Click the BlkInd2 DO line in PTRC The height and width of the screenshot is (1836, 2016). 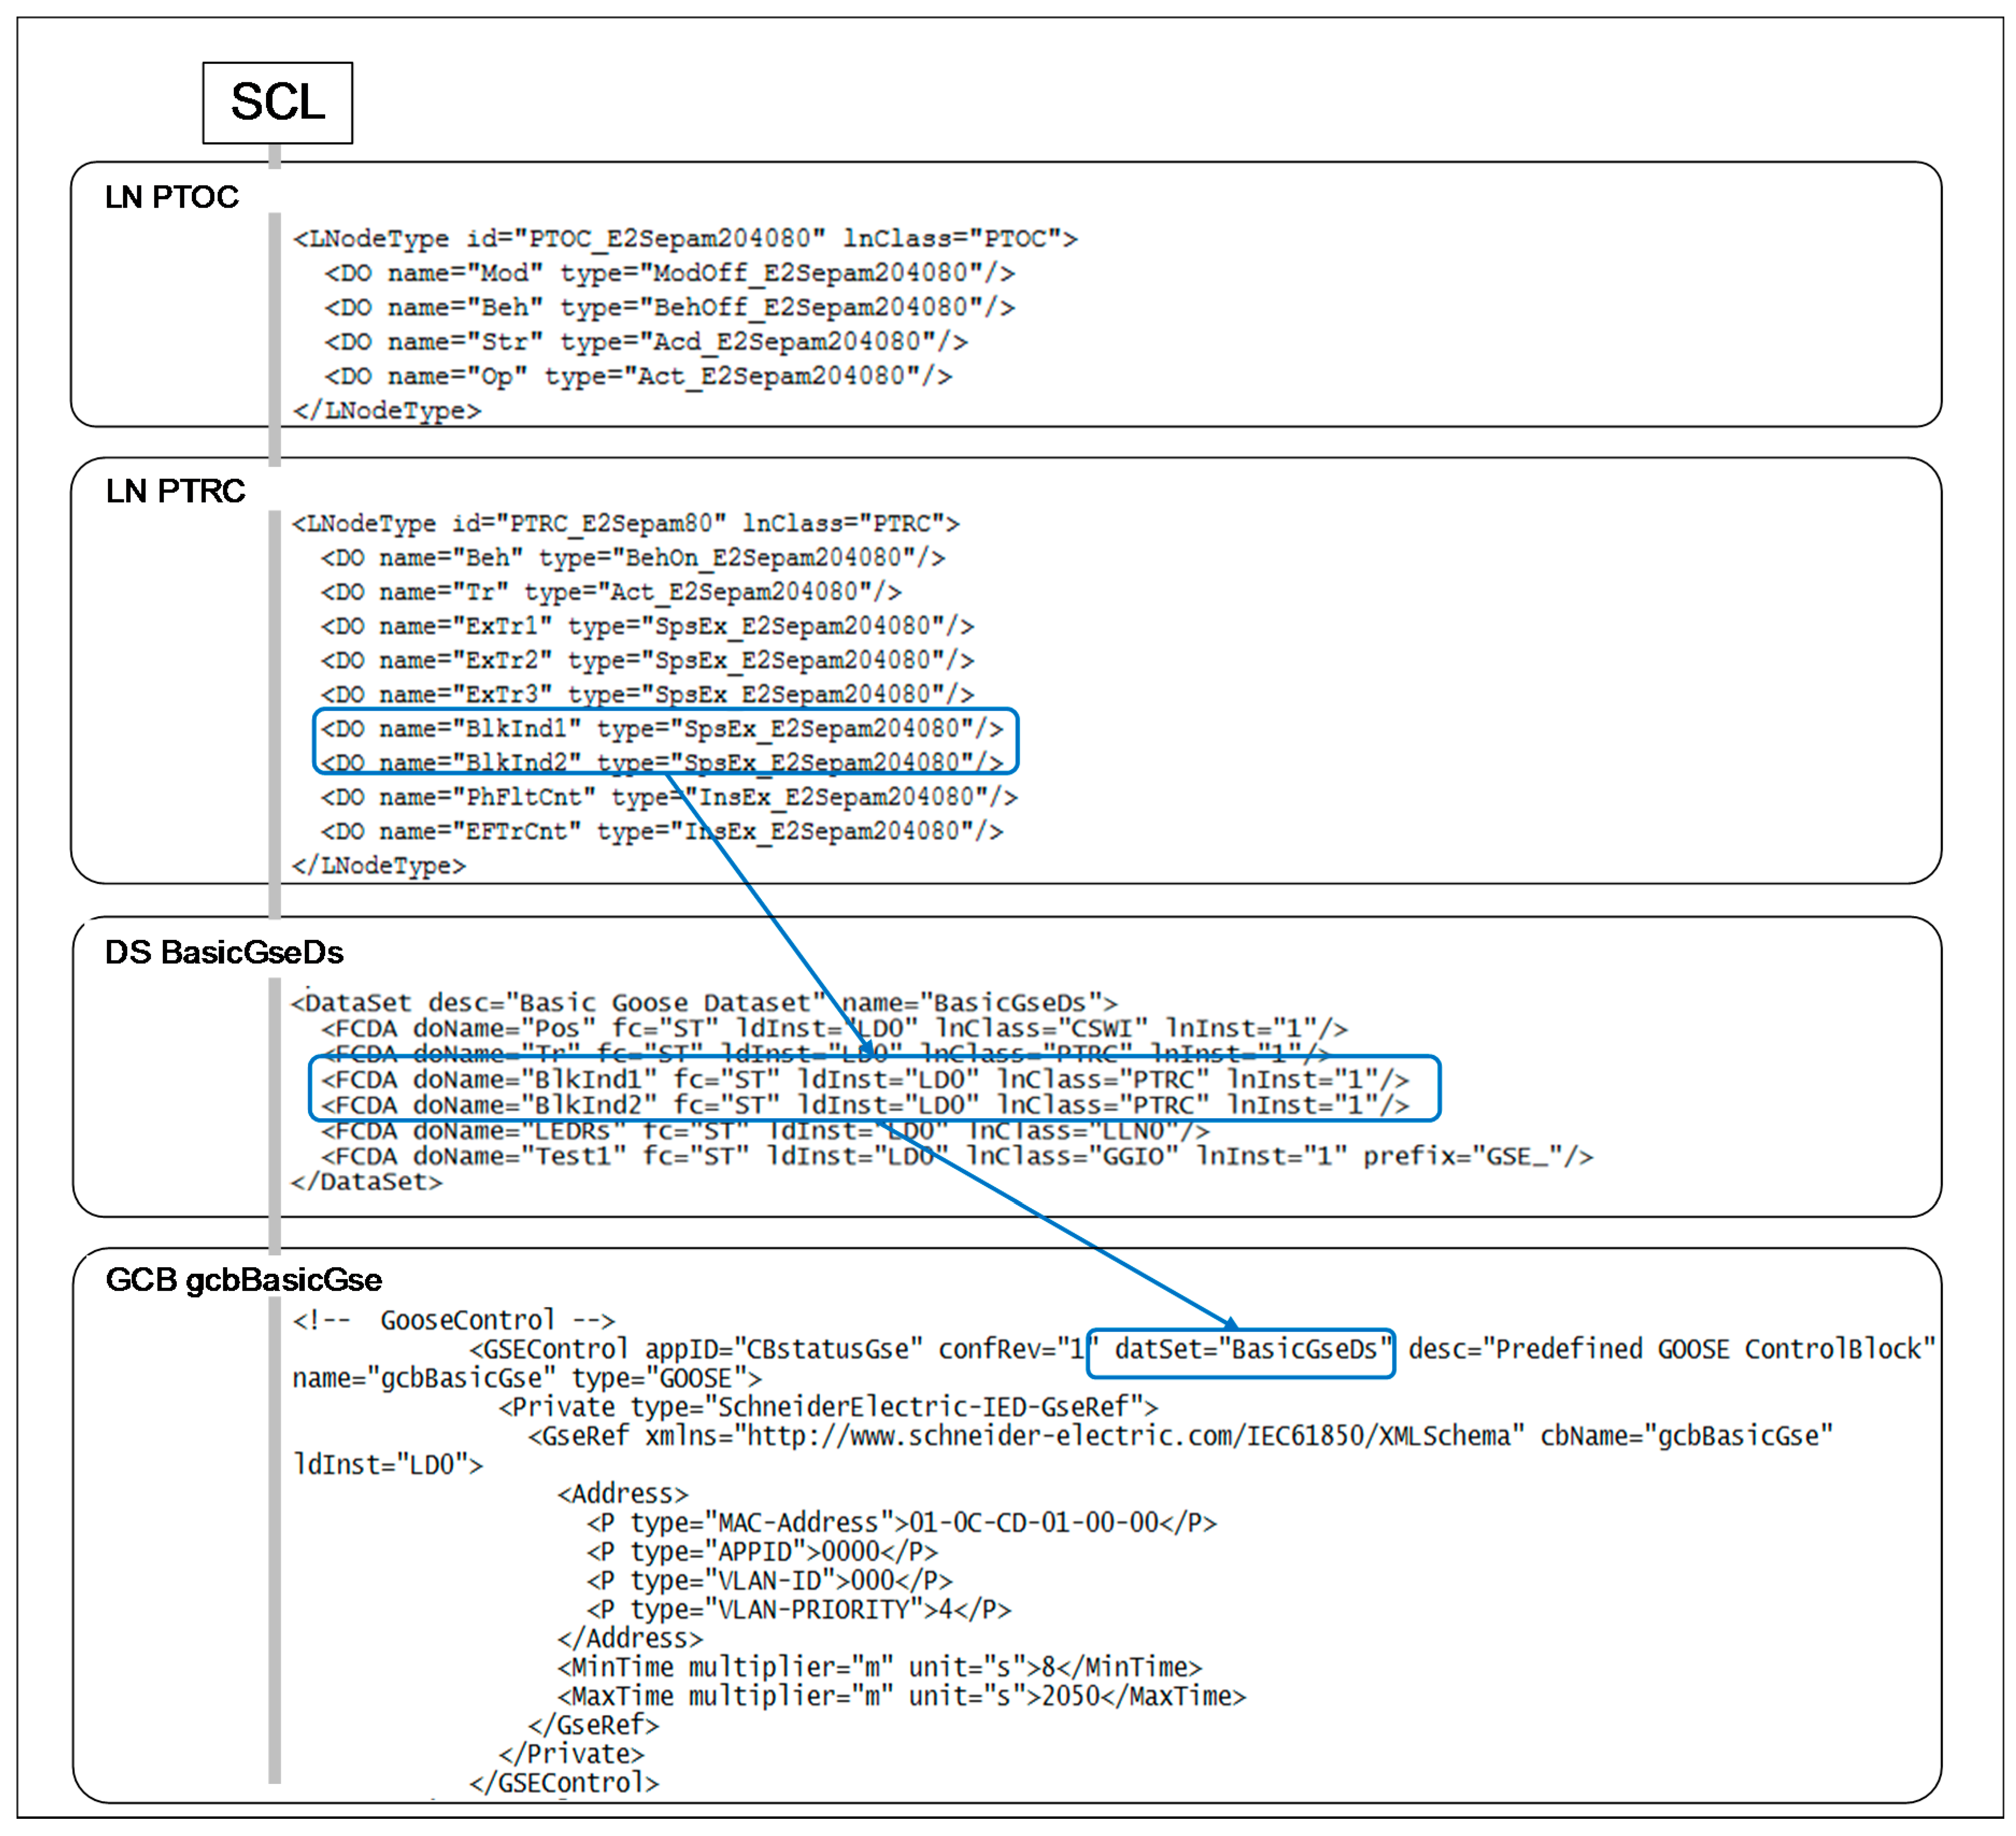click(x=661, y=763)
